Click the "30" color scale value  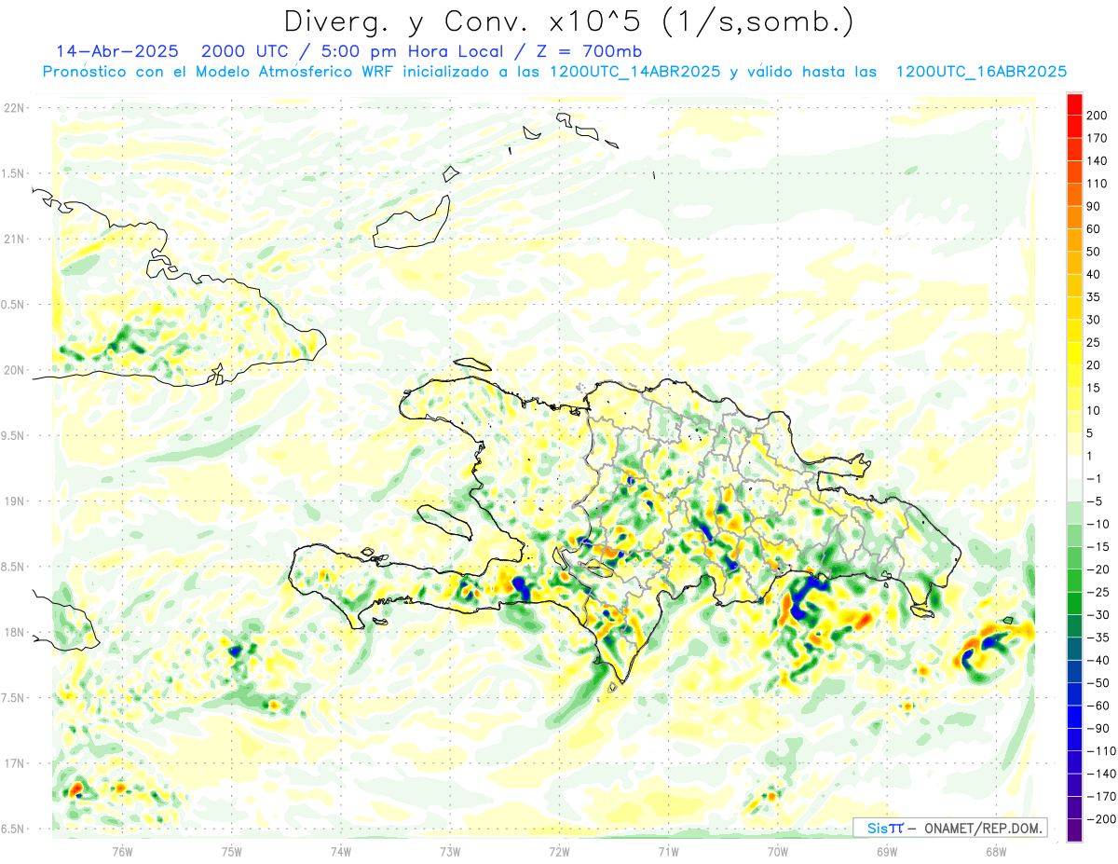coord(1093,321)
